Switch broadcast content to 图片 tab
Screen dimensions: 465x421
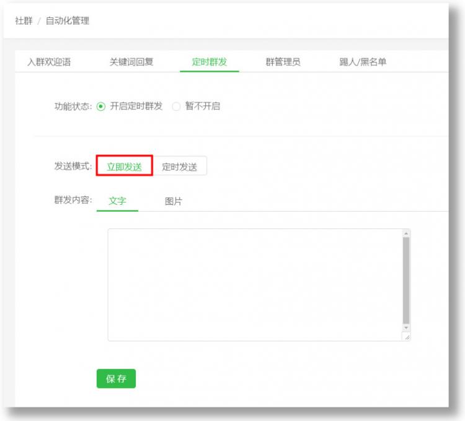coord(174,201)
